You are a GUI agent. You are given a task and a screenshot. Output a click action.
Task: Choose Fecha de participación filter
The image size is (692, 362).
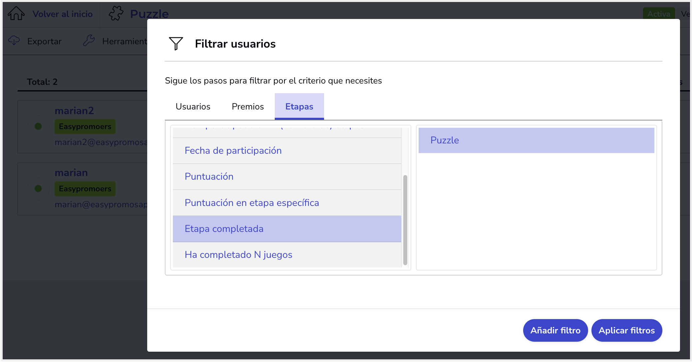pyautogui.click(x=287, y=151)
